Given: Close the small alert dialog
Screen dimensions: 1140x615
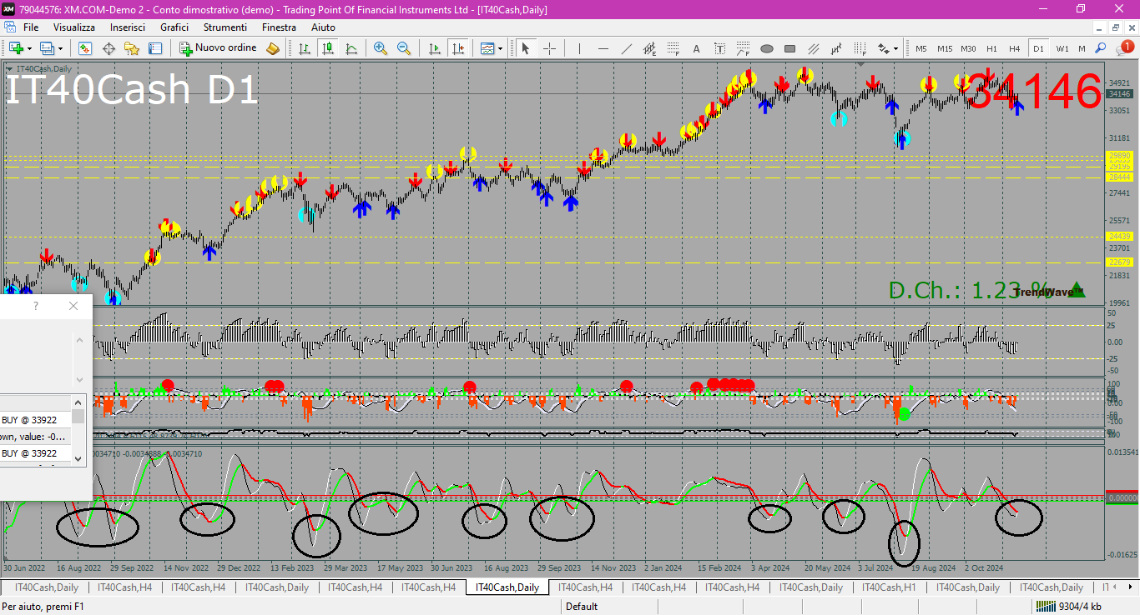Looking at the screenshot, I should pos(73,306).
